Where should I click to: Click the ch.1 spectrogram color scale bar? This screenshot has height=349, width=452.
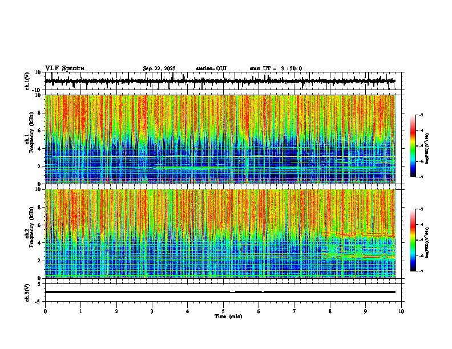(413, 146)
